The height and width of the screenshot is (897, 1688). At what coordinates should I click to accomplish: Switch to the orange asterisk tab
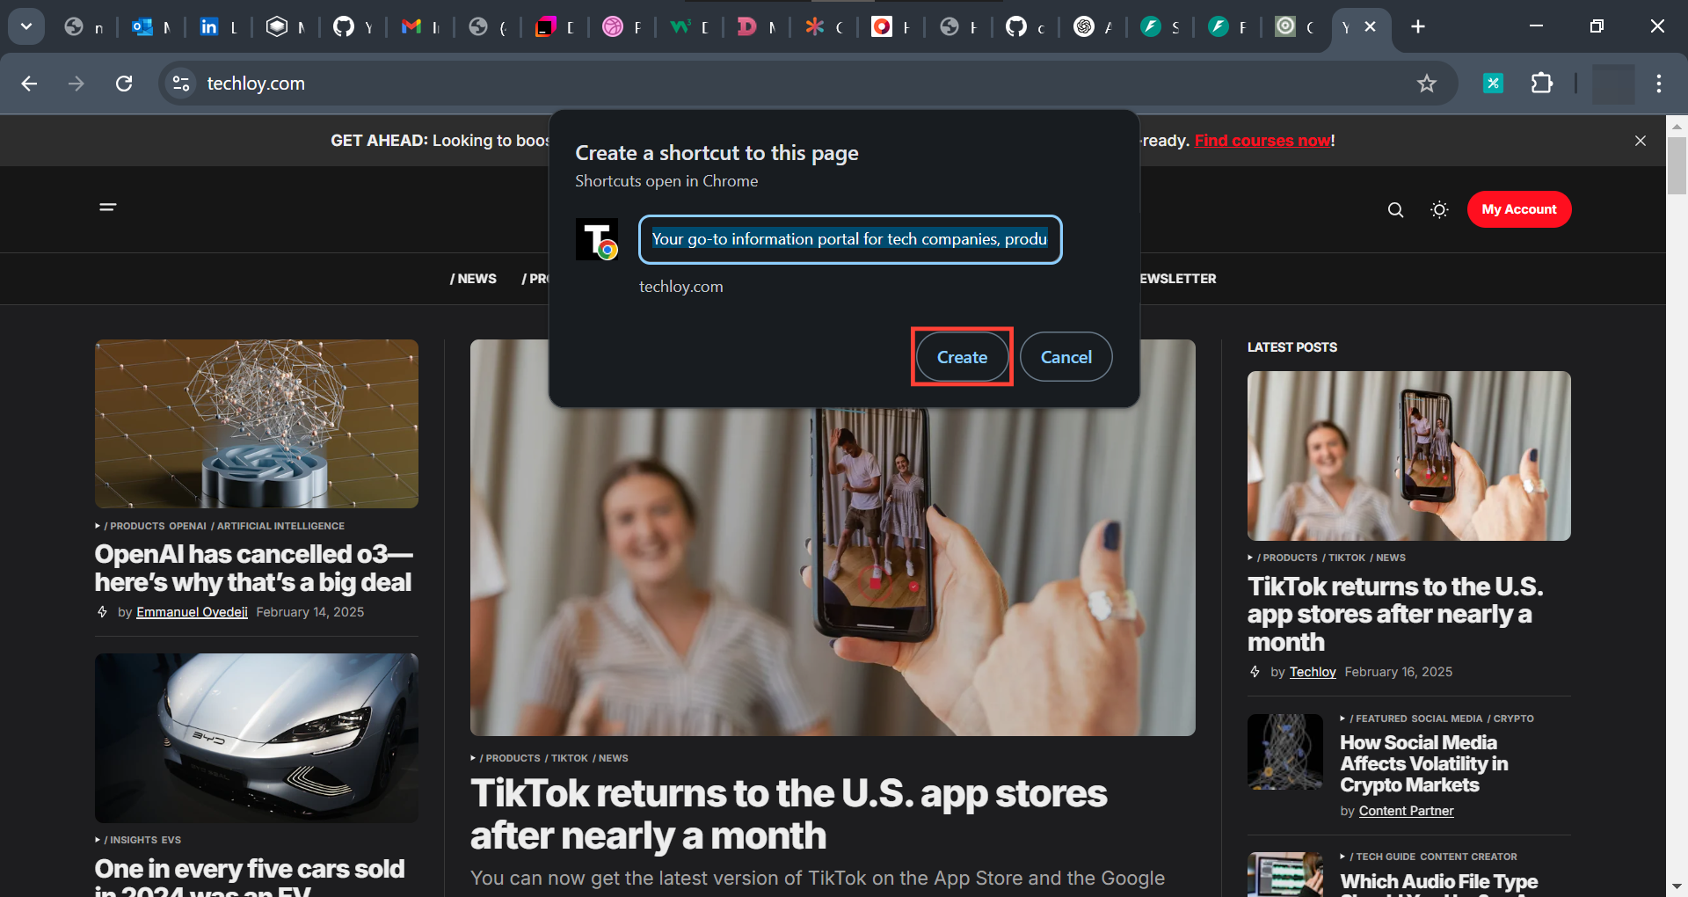click(x=825, y=27)
